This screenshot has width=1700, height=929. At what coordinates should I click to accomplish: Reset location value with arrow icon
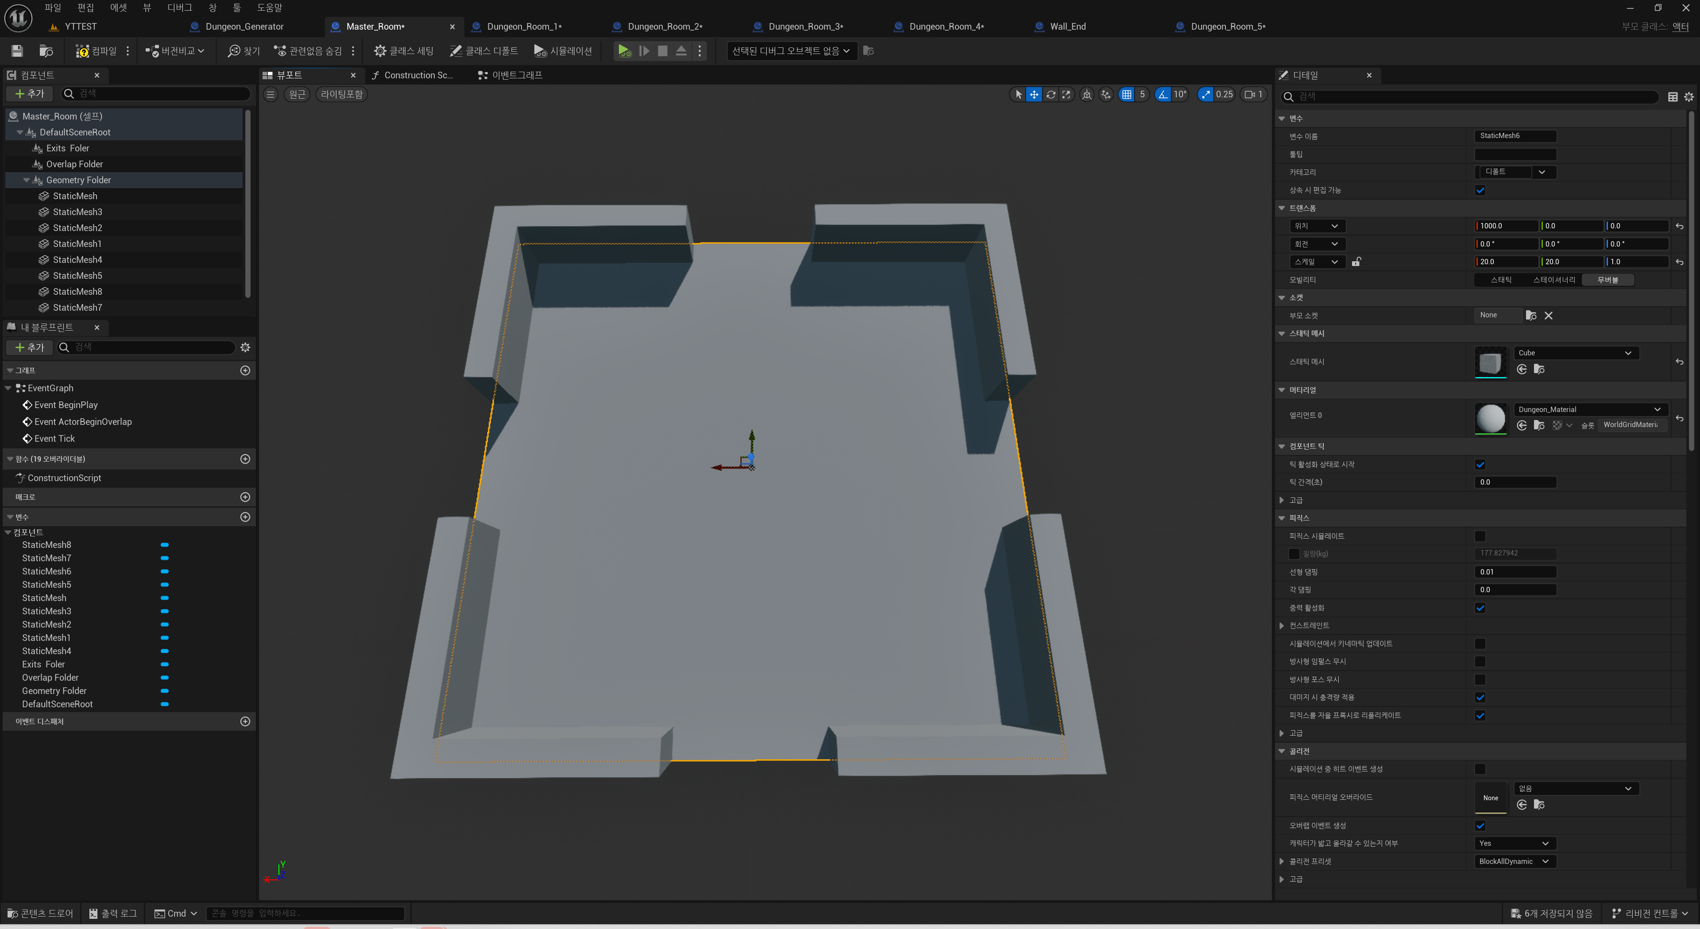click(x=1680, y=226)
